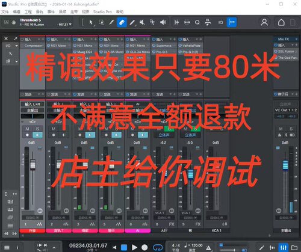The width and height of the screenshot is (301, 252).
Task: Click the metronome icon in the transport bar
Action: (208, 248)
